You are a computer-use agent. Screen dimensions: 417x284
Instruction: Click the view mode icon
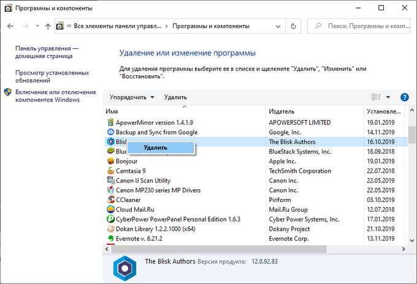pyautogui.click(x=376, y=97)
